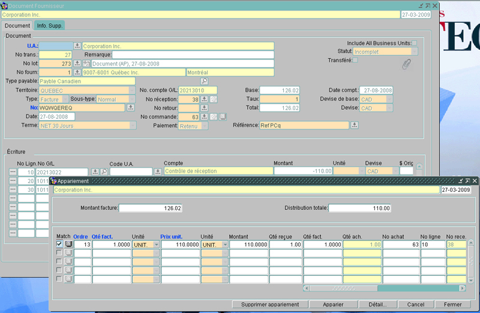This screenshot has height=313, width=480.
Task: Click the magnifier search icon beside Type payable
Action: pyautogui.click(x=204, y=81)
